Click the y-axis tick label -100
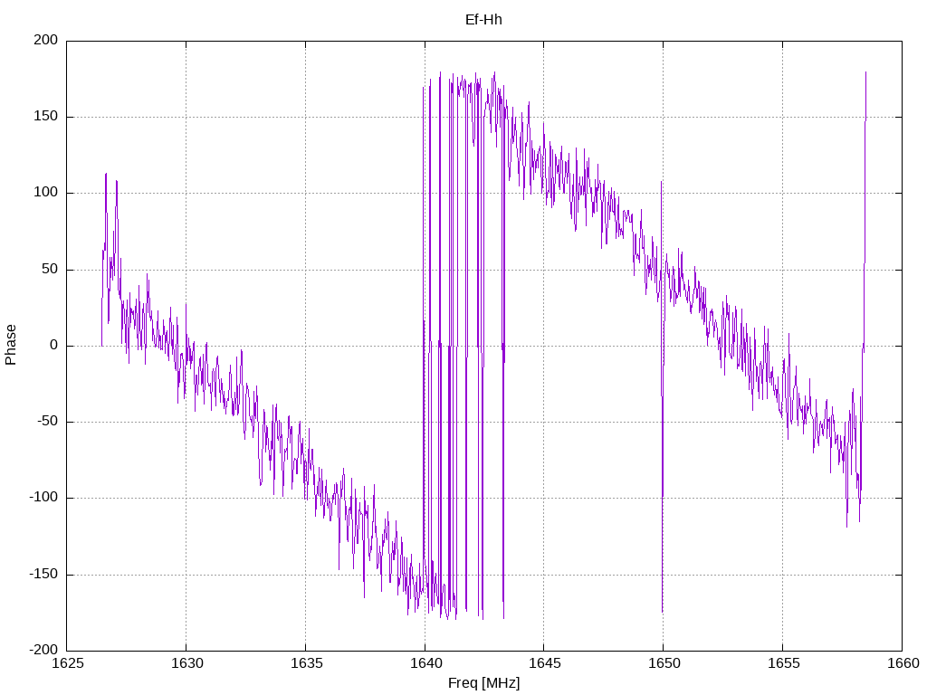 43,498
